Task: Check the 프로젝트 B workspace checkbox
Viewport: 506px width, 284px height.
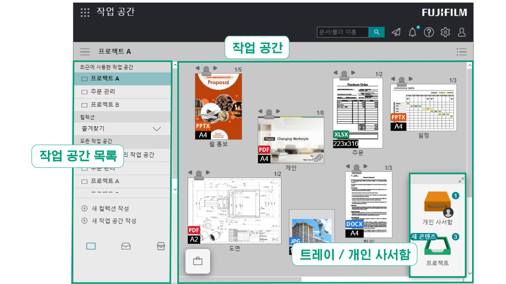Action: pyautogui.click(x=84, y=105)
